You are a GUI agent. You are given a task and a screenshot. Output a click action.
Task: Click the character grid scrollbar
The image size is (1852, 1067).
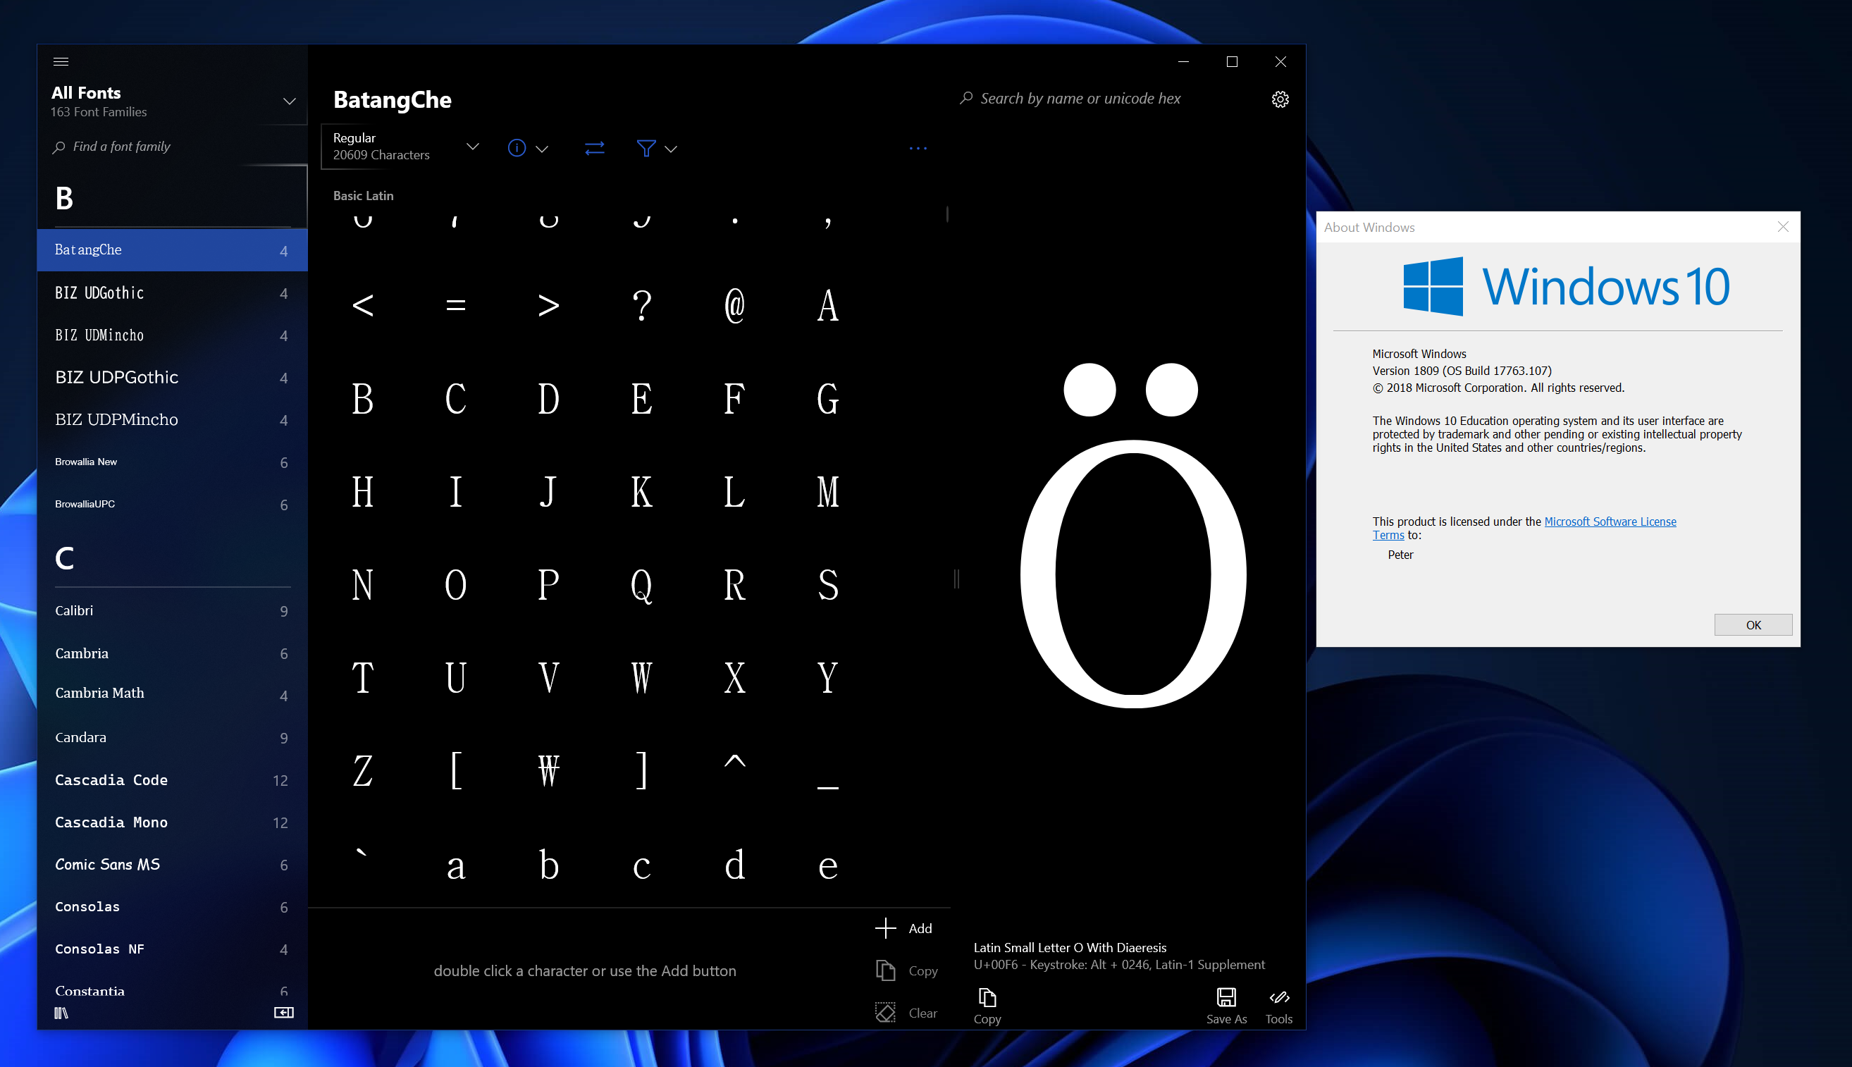(947, 214)
